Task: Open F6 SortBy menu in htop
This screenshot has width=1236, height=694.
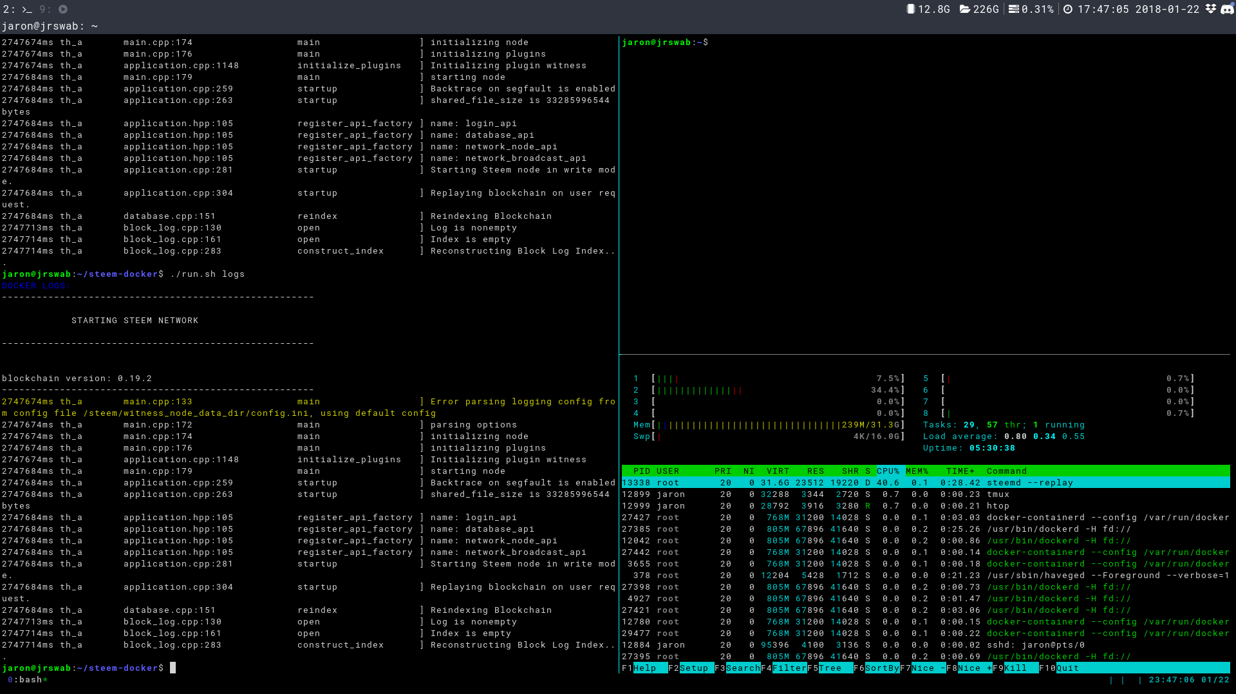Action: (x=876, y=668)
